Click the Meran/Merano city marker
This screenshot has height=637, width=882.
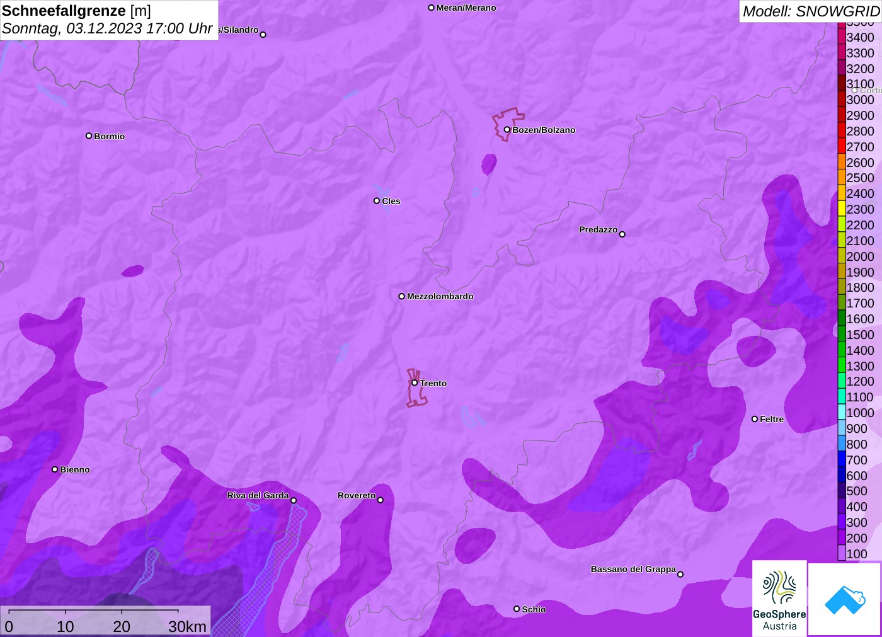pyautogui.click(x=432, y=8)
